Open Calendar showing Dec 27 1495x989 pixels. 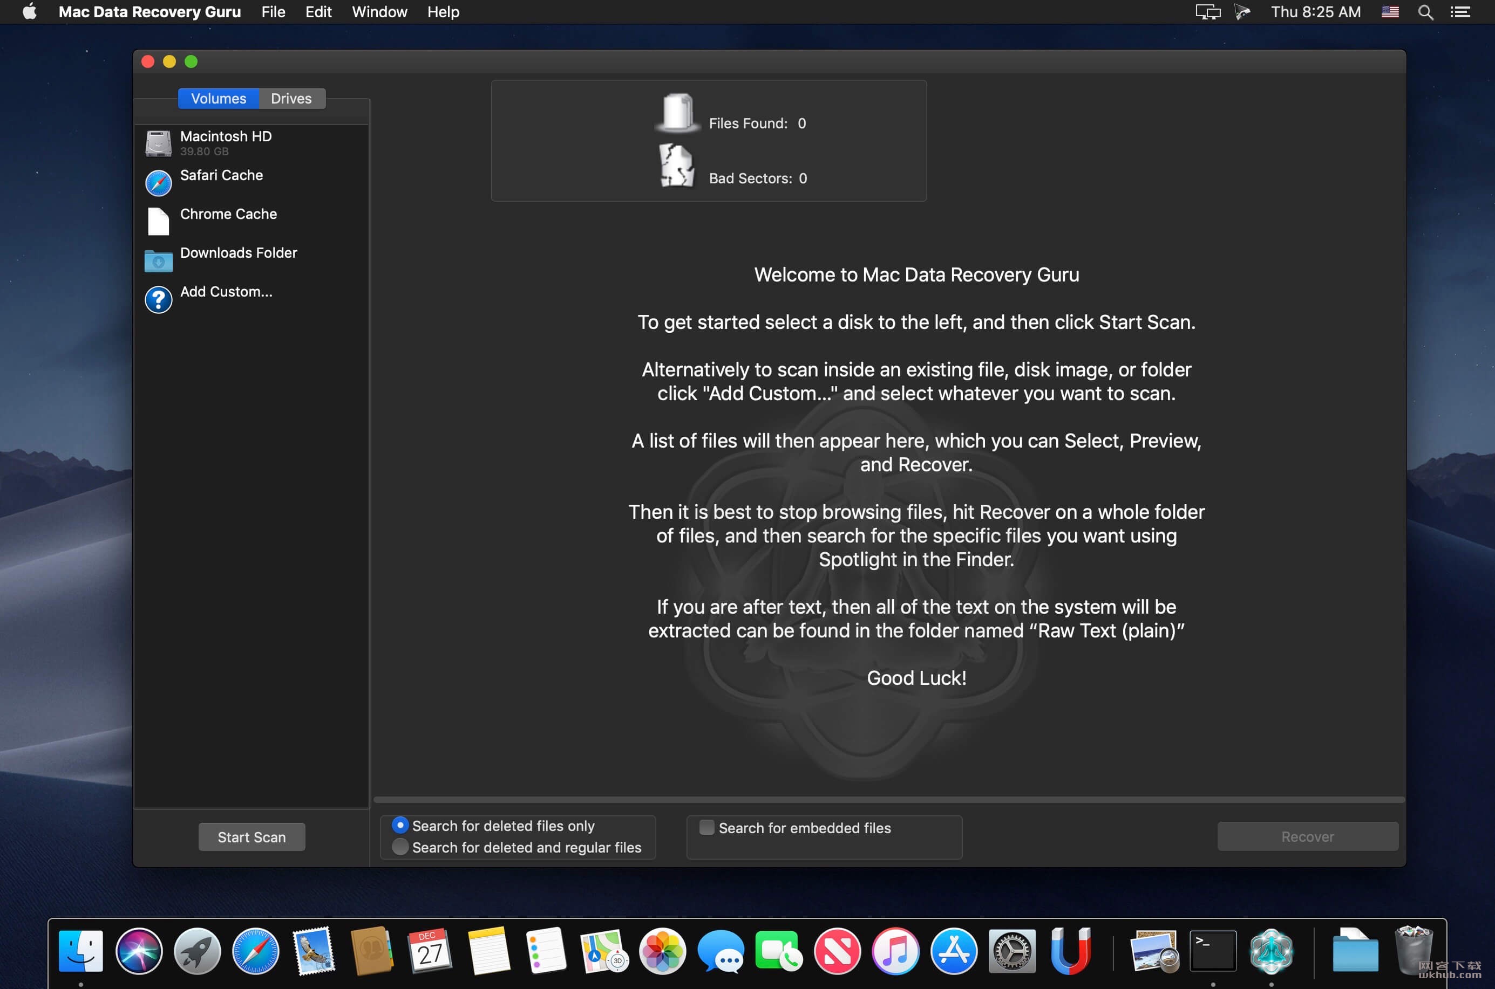[430, 951]
